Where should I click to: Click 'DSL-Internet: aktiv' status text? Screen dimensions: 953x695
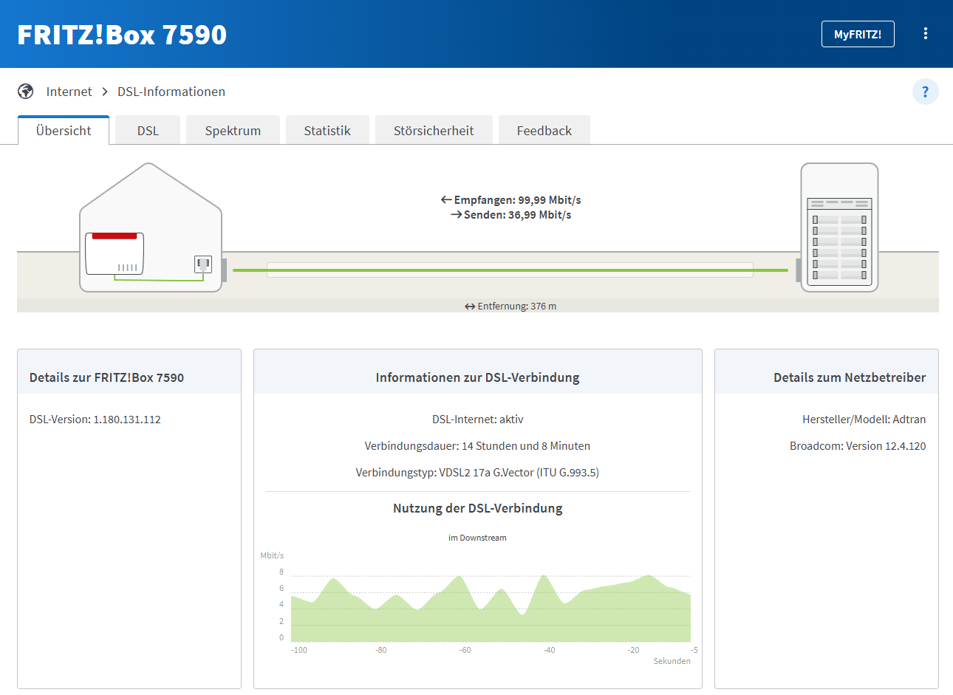(478, 420)
